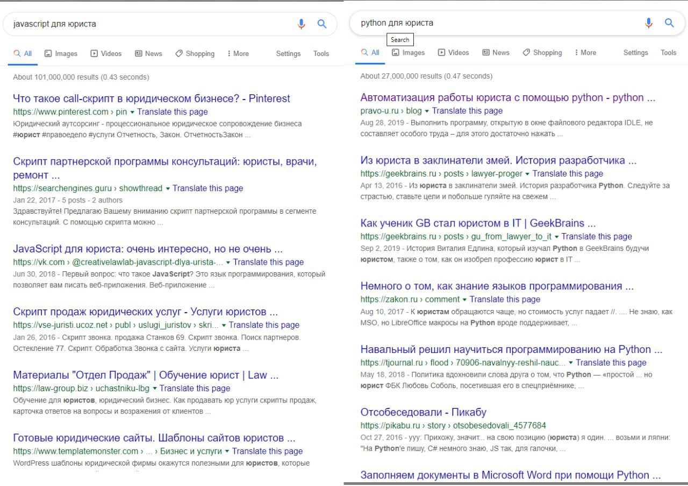Open Videos tab in javascript results
Image resolution: width=688 pixels, height=486 pixels.
106,53
